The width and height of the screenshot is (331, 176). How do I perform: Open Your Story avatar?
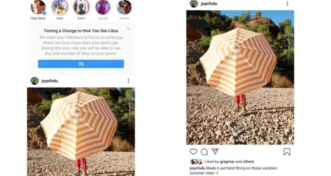pos(38,7)
